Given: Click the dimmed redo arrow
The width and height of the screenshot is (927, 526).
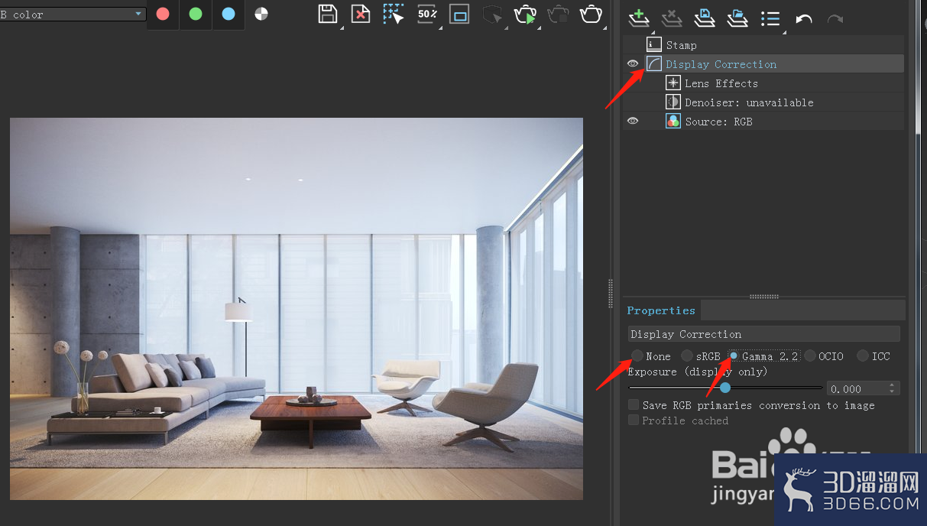Looking at the screenshot, I should [835, 18].
